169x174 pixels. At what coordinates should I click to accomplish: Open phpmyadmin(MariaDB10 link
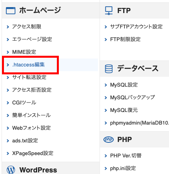pos(139,123)
